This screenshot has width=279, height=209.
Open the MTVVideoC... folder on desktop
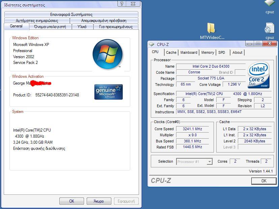[x=212, y=31]
